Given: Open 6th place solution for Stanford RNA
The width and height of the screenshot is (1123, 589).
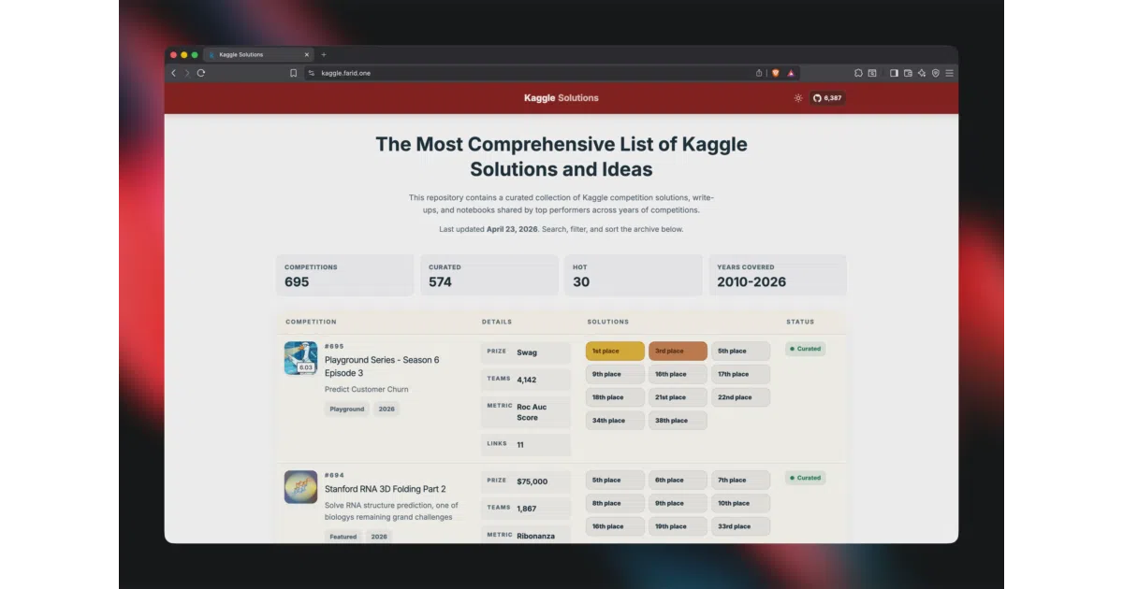Looking at the screenshot, I should coord(678,481).
